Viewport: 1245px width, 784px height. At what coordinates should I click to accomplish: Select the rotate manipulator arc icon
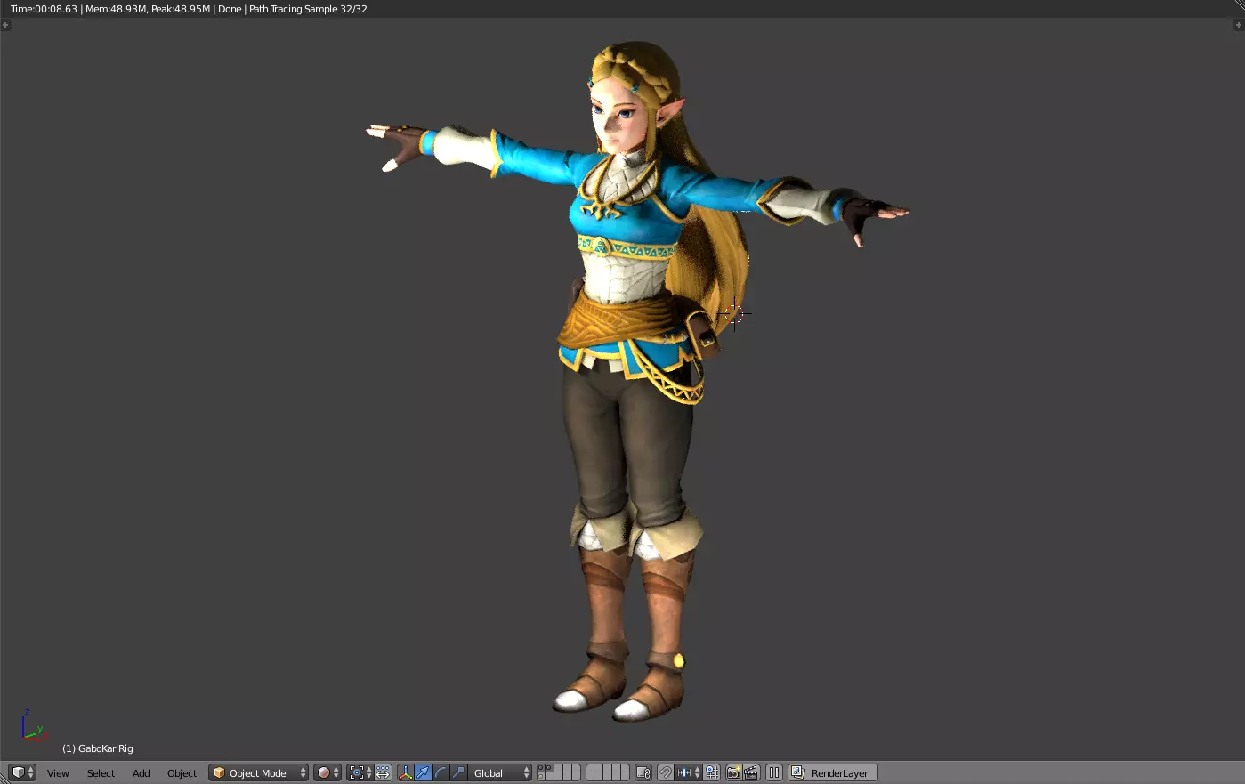(x=441, y=772)
